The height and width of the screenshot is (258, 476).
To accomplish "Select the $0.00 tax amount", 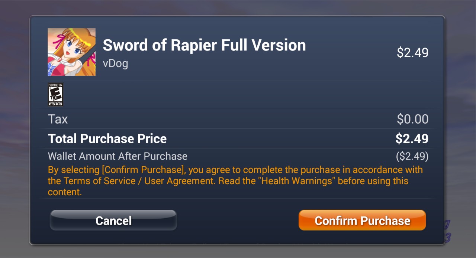I will point(412,119).
